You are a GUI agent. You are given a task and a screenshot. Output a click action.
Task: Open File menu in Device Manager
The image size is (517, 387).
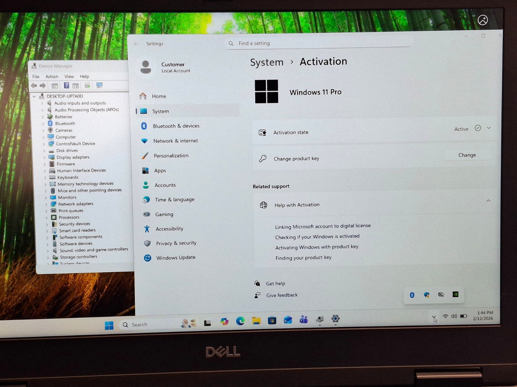(36, 77)
